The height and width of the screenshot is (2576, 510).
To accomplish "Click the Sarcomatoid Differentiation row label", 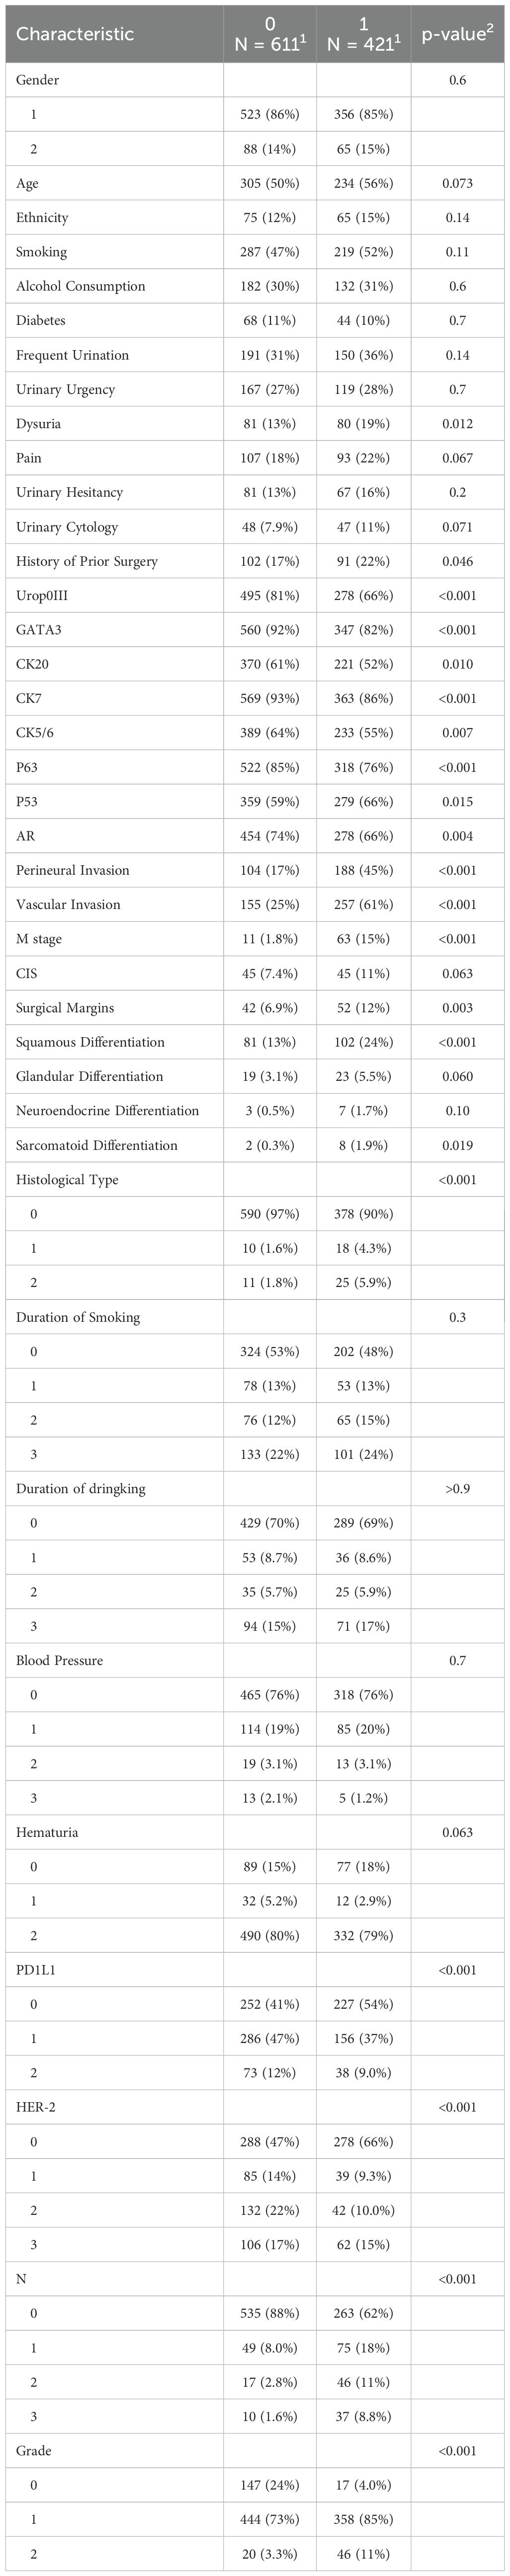I will coord(97,1145).
